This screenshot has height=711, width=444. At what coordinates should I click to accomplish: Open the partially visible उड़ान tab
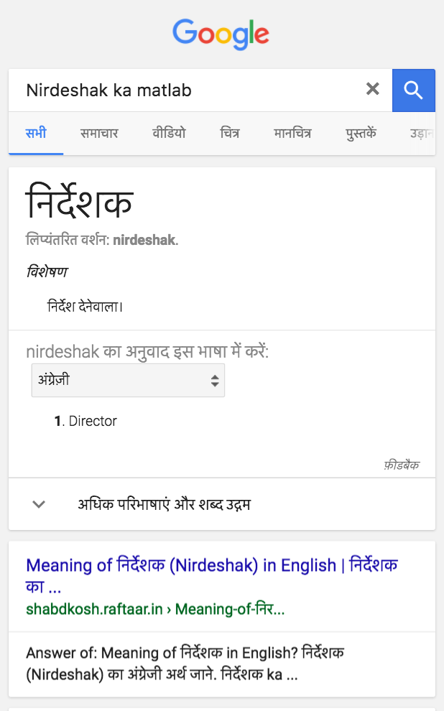(422, 134)
